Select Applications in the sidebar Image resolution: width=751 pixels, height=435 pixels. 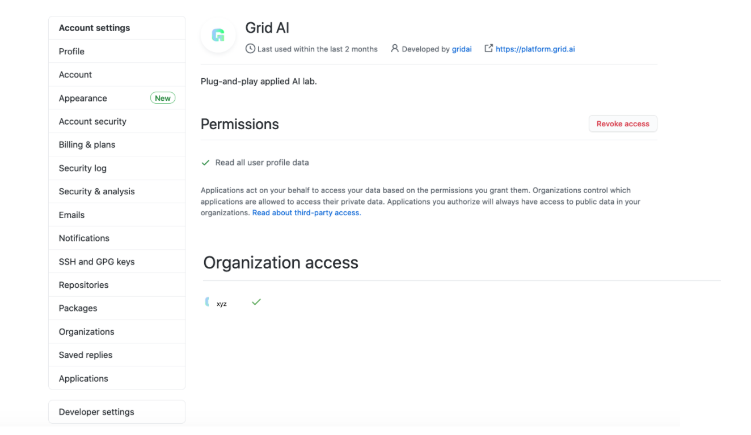pos(117,378)
